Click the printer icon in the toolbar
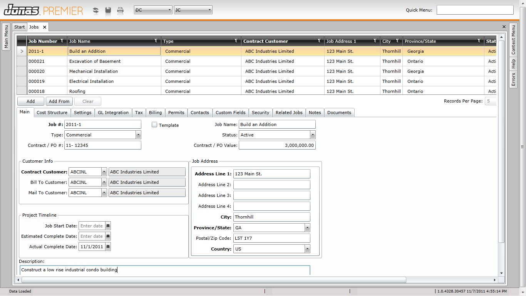 pos(120,10)
